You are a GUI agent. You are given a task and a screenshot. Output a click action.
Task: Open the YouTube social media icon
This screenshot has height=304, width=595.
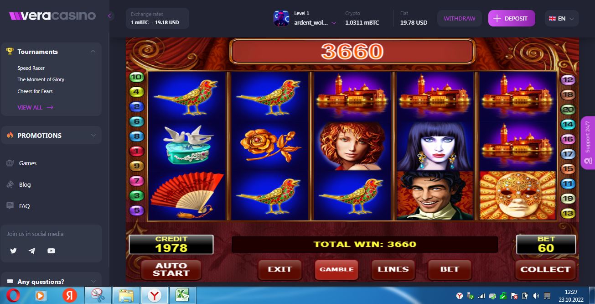pyautogui.click(x=51, y=251)
